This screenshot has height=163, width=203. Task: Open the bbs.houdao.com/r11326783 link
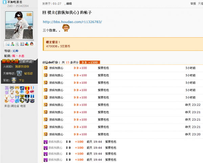tap(72, 22)
